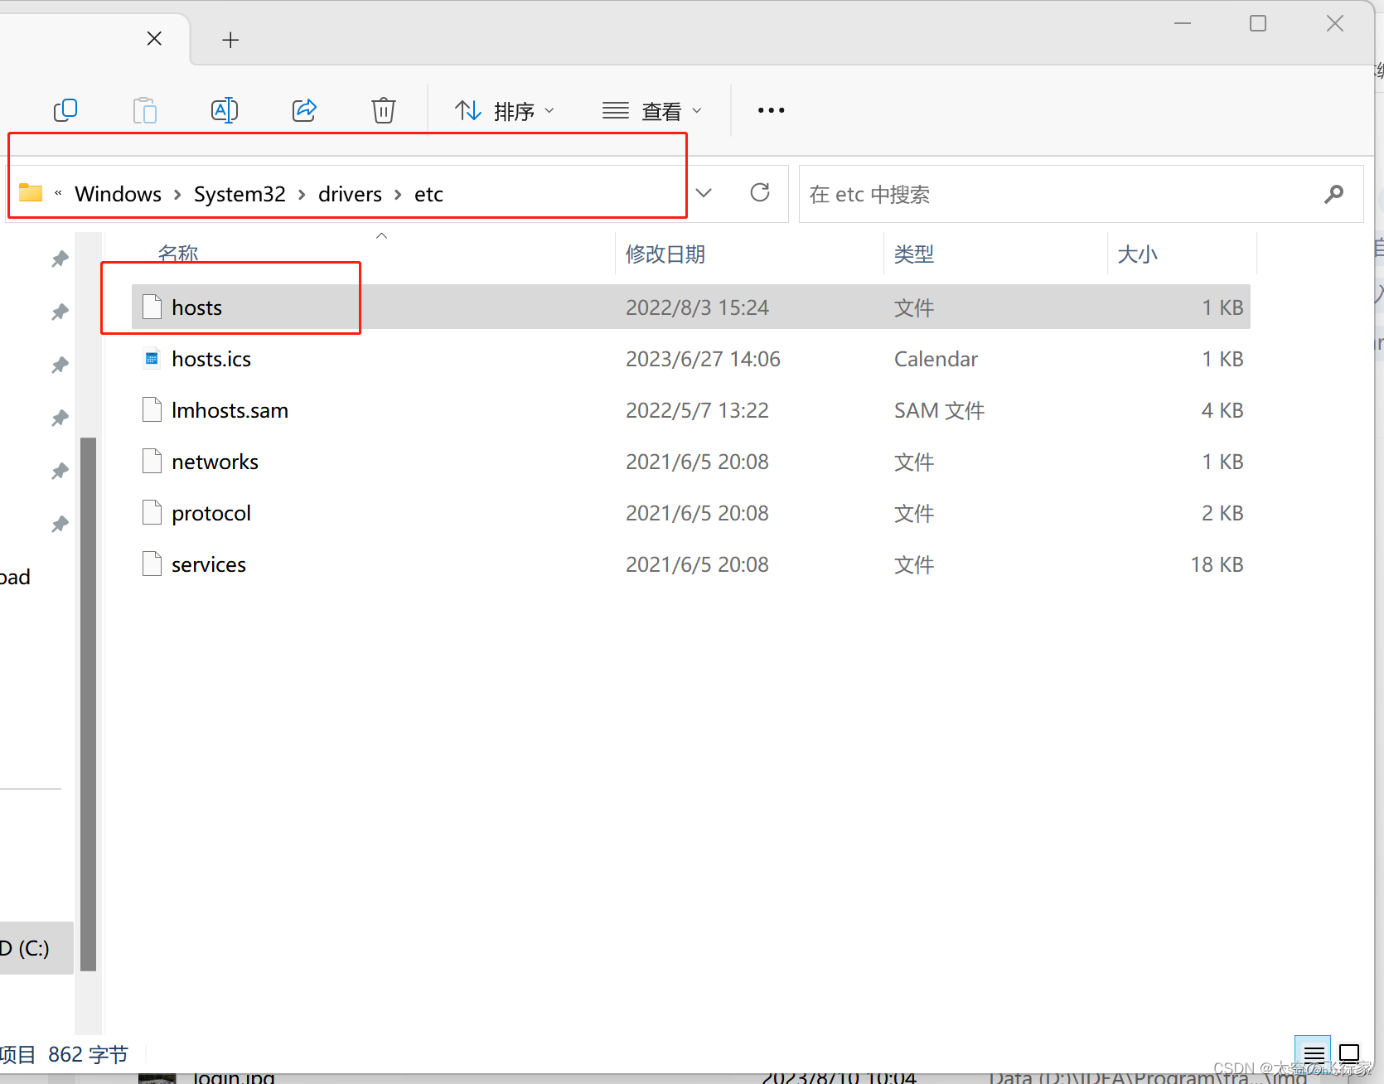1384x1084 pixels.
Task: Select the protocol file
Action: click(x=690, y=513)
